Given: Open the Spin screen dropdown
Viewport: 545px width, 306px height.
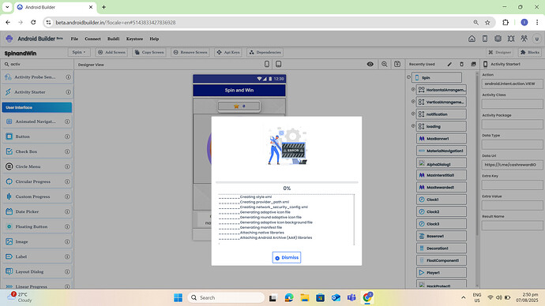Looking at the screenshot, I should pyautogui.click(x=79, y=52).
